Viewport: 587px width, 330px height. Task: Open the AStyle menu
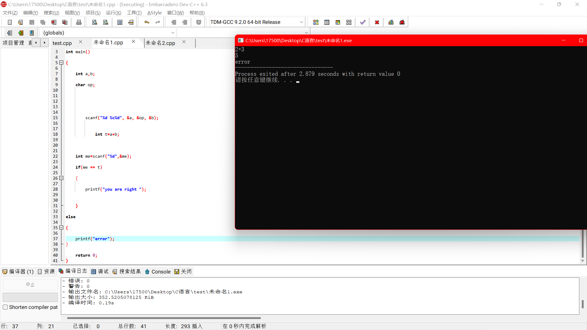[154, 13]
